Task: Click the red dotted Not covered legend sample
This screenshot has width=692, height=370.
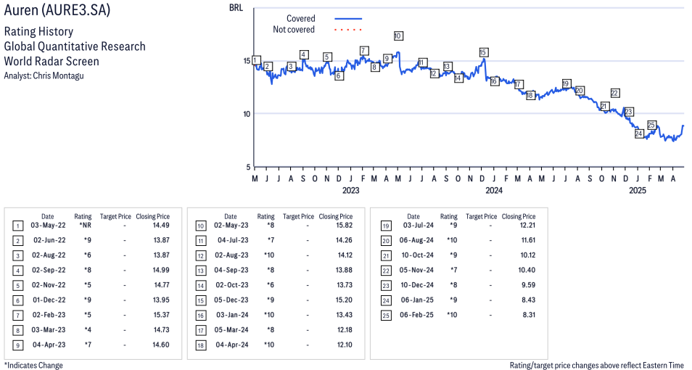Action: [348, 30]
